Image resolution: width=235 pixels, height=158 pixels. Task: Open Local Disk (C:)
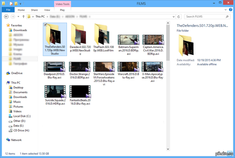coord(22,116)
